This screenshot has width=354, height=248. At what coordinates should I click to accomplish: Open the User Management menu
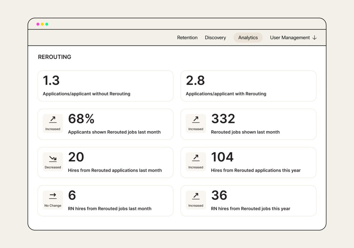pos(290,37)
